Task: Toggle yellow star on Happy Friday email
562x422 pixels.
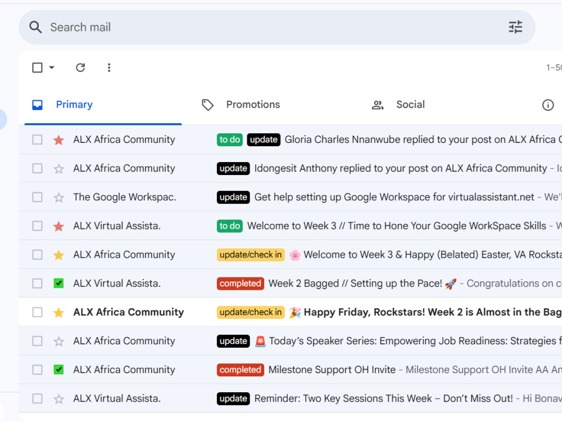Action: pos(58,312)
